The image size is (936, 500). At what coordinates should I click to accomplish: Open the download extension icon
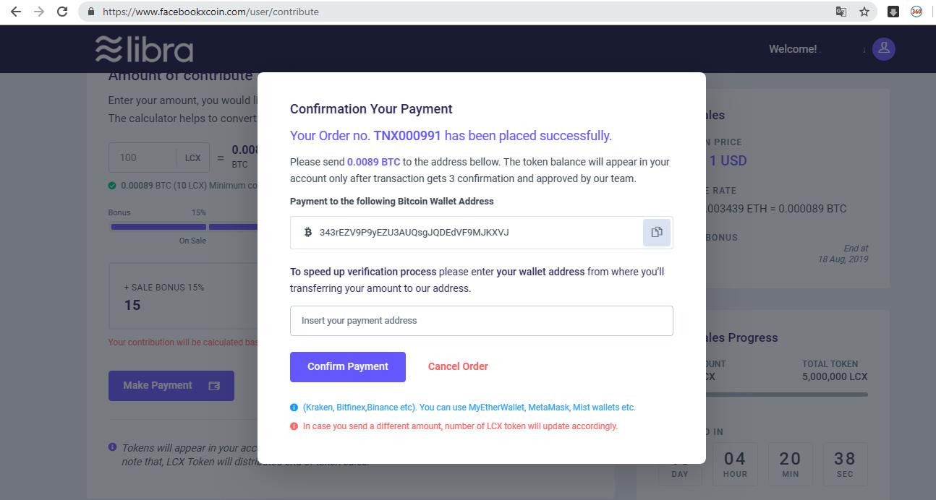(x=893, y=12)
